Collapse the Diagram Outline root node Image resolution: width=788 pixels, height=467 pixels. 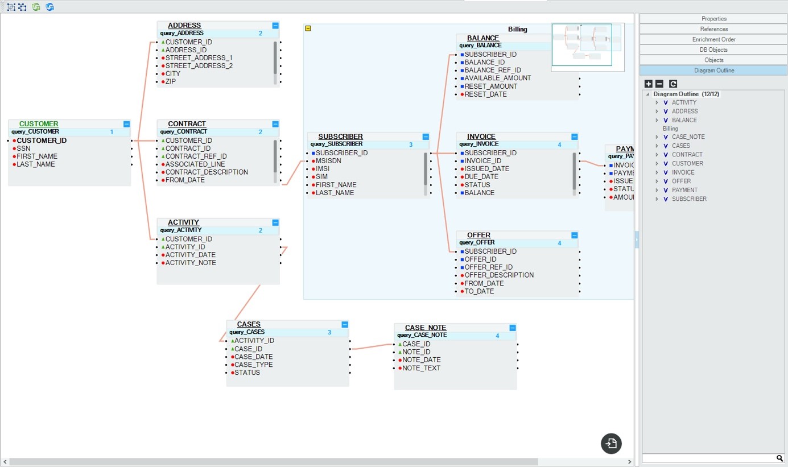pos(647,94)
